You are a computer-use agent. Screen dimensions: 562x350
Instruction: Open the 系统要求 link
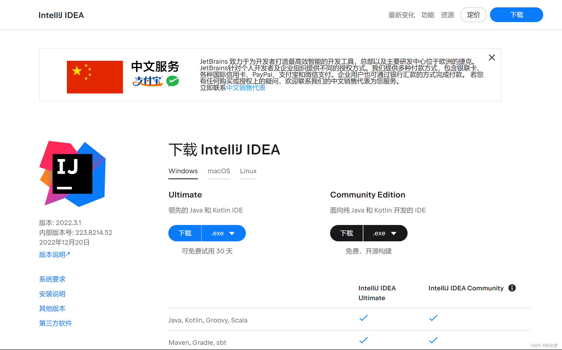click(x=52, y=279)
